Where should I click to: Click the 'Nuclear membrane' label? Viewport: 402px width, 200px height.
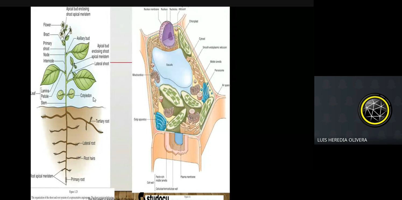point(151,9)
